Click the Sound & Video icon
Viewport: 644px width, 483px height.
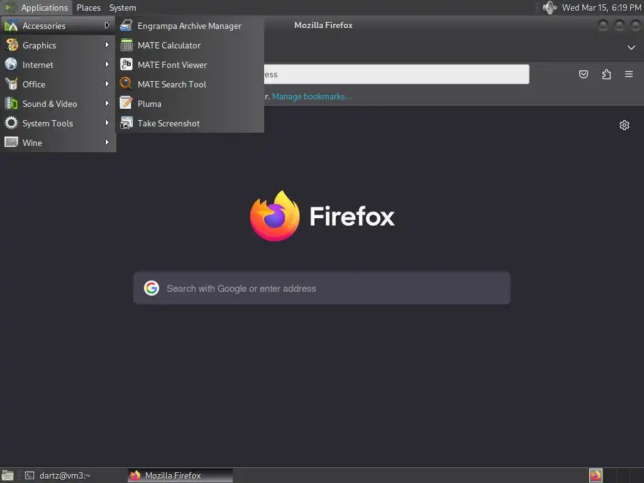[11, 103]
